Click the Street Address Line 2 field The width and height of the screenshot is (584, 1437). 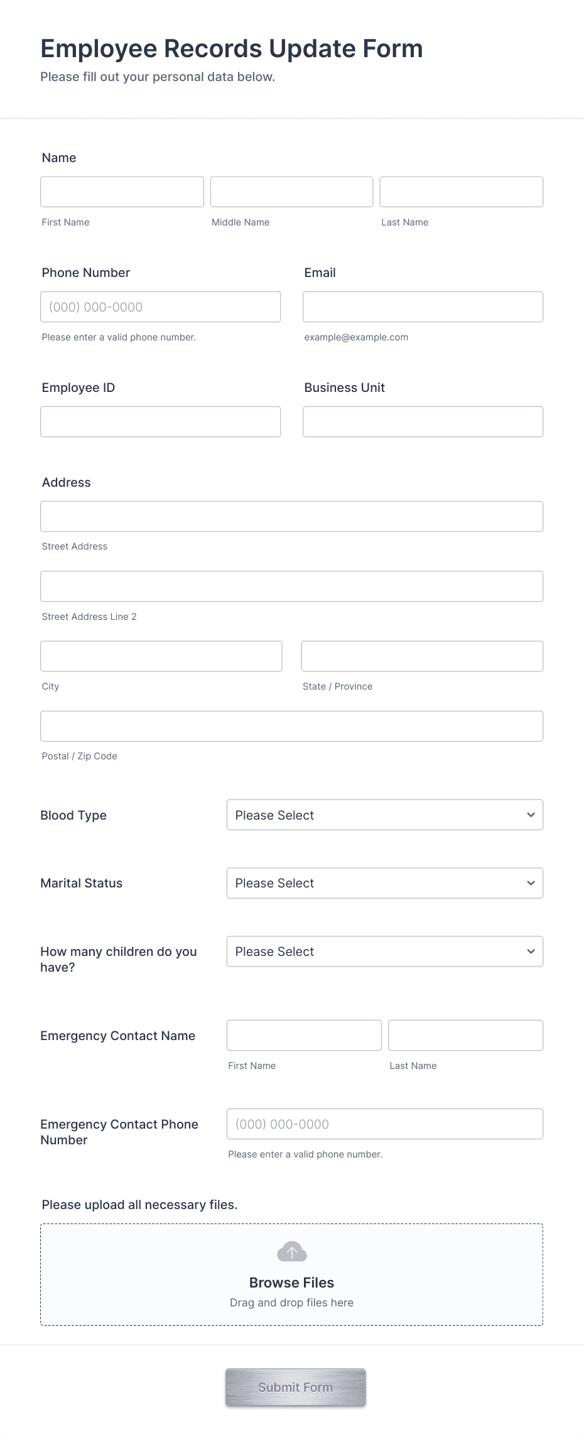click(x=291, y=586)
